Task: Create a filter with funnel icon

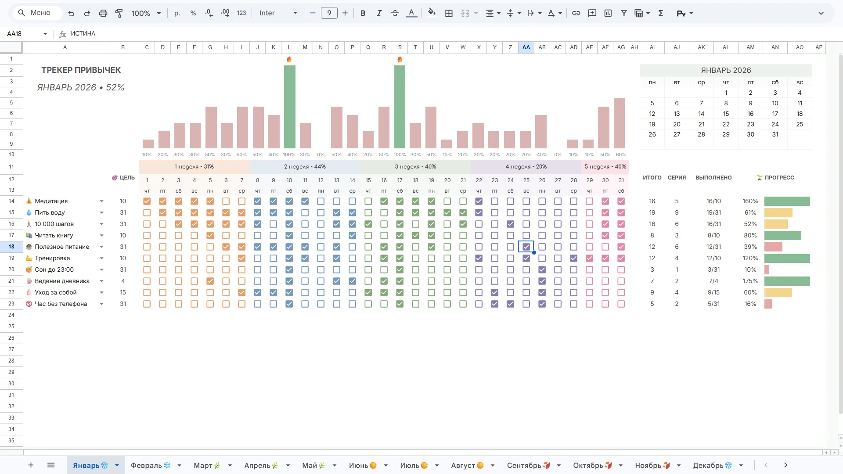Action: coord(624,13)
